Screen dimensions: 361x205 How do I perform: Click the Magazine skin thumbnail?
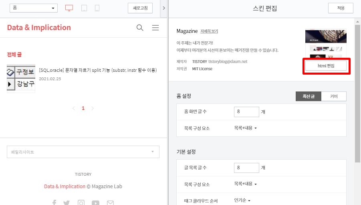pos(326,43)
